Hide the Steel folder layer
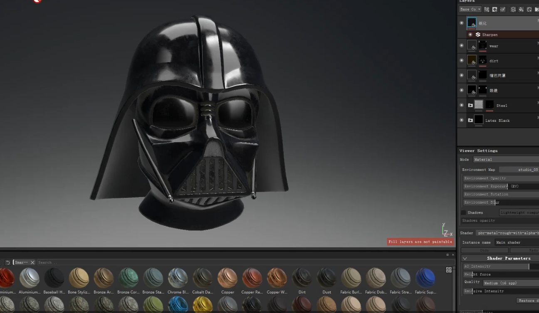This screenshot has height=313, width=539. (461, 105)
